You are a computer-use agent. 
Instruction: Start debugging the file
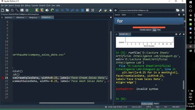(x=57, y=10)
